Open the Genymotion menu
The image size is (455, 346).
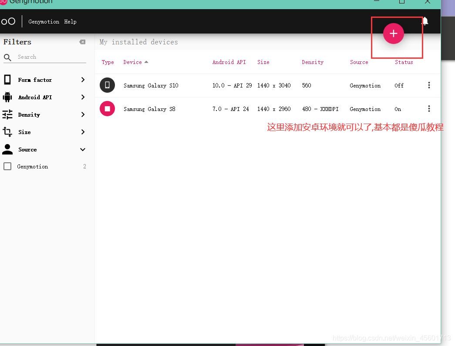click(x=44, y=22)
